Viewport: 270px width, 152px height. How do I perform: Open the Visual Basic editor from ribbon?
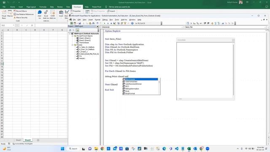(x=4, y=14)
